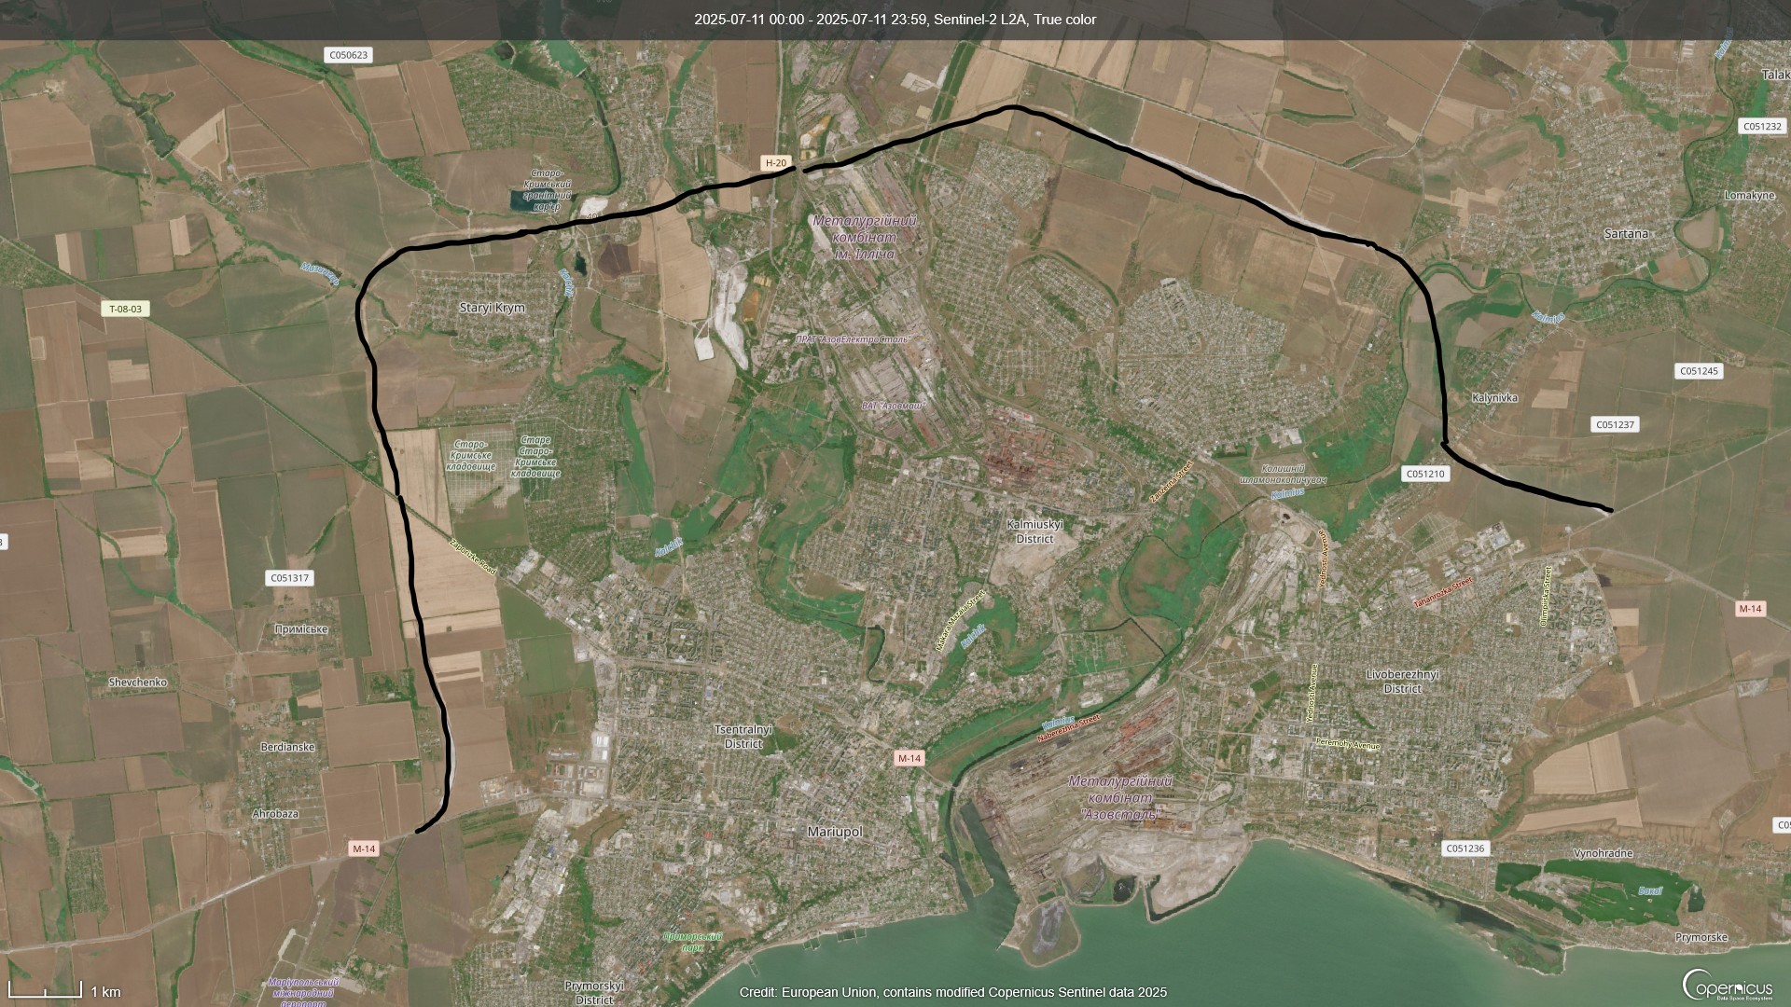Click the Copernicus logo in the corner
The height and width of the screenshot is (1007, 1791).
(1727, 986)
